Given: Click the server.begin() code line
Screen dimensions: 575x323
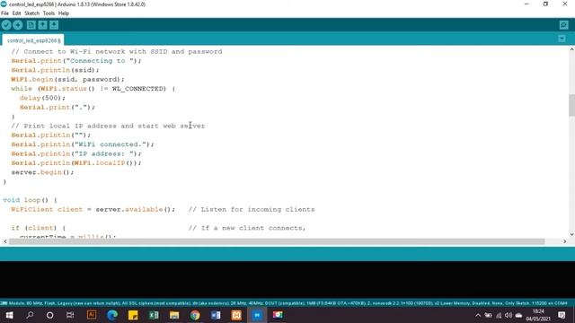Looking at the screenshot, I should coord(42,172).
